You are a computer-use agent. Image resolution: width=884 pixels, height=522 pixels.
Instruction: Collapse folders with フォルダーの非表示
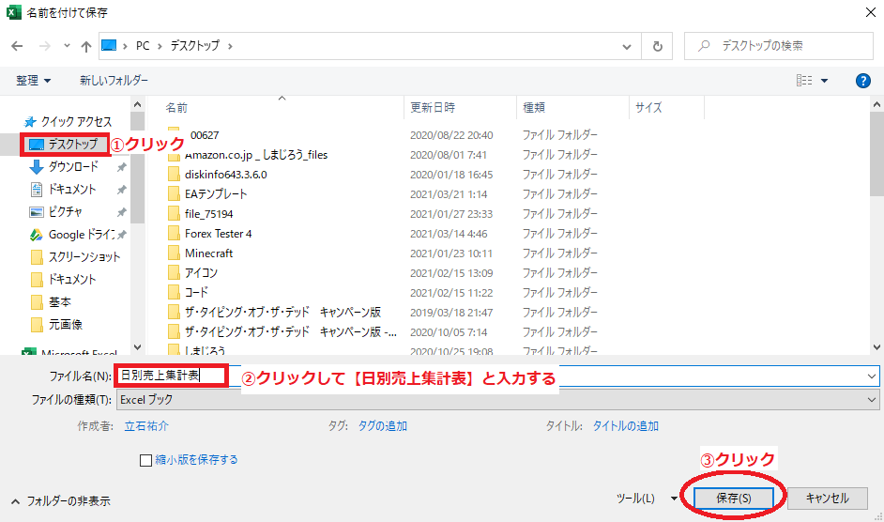tap(60, 501)
